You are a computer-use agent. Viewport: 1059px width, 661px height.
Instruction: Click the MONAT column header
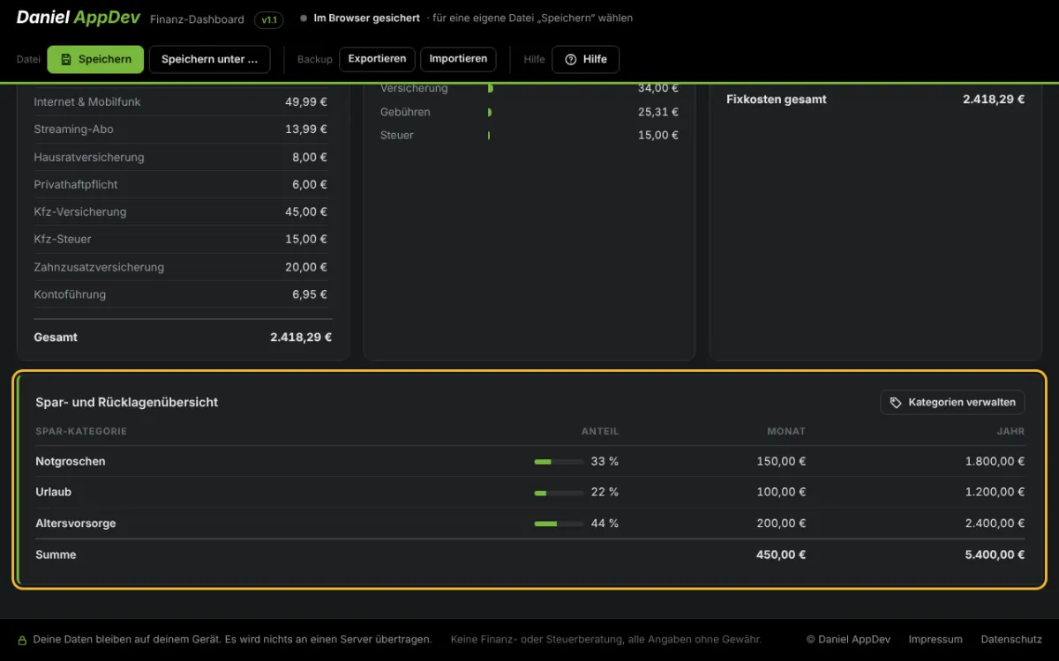click(785, 431)
